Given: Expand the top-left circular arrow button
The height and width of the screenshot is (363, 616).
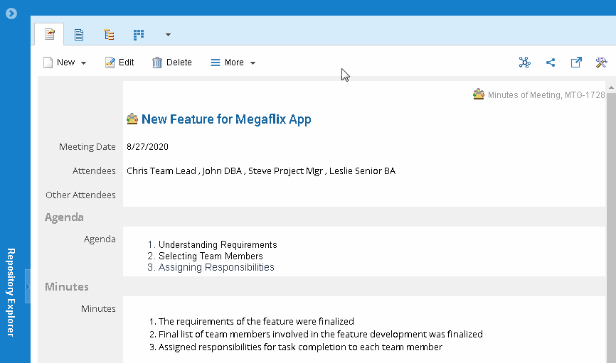Looking at the screenshot, I should [11, 13].
